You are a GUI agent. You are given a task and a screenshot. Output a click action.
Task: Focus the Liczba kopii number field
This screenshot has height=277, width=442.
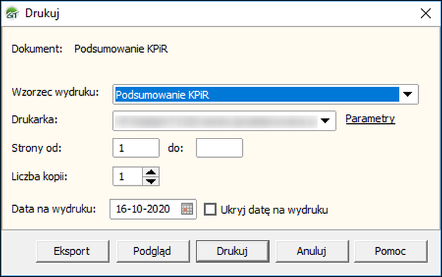pyautogui.click(x=127, y=176)
